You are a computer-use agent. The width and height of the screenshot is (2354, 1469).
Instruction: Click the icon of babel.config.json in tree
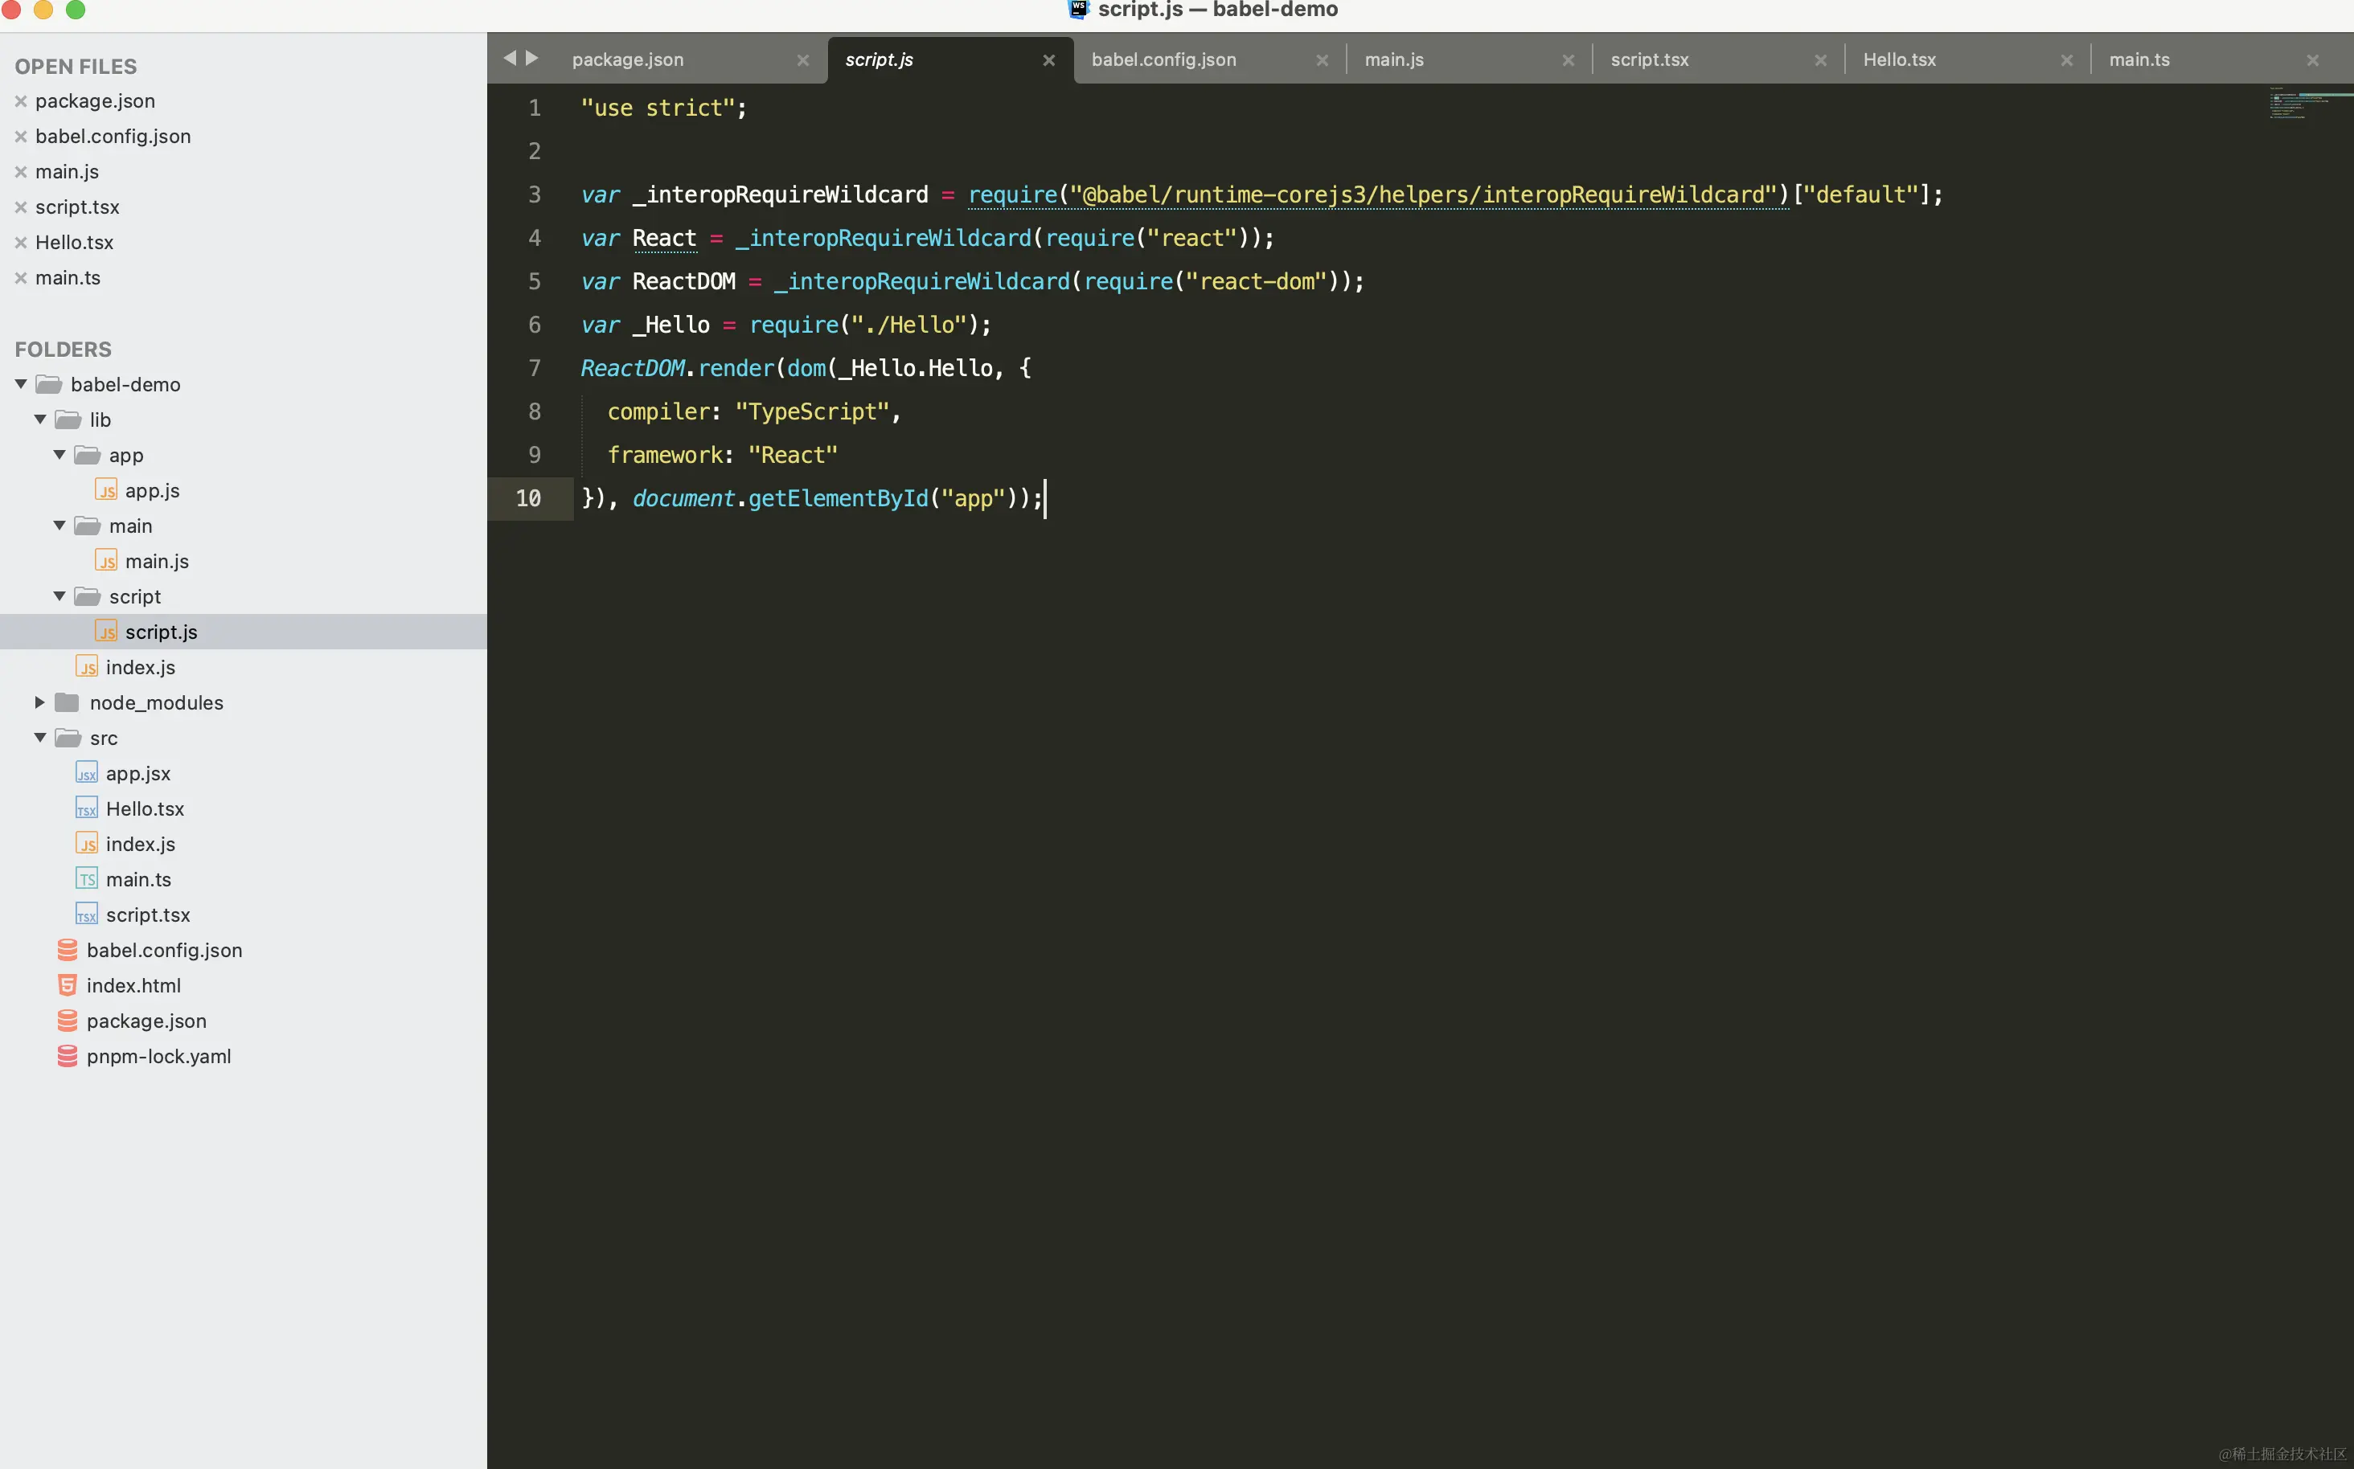tap(67, 950)
